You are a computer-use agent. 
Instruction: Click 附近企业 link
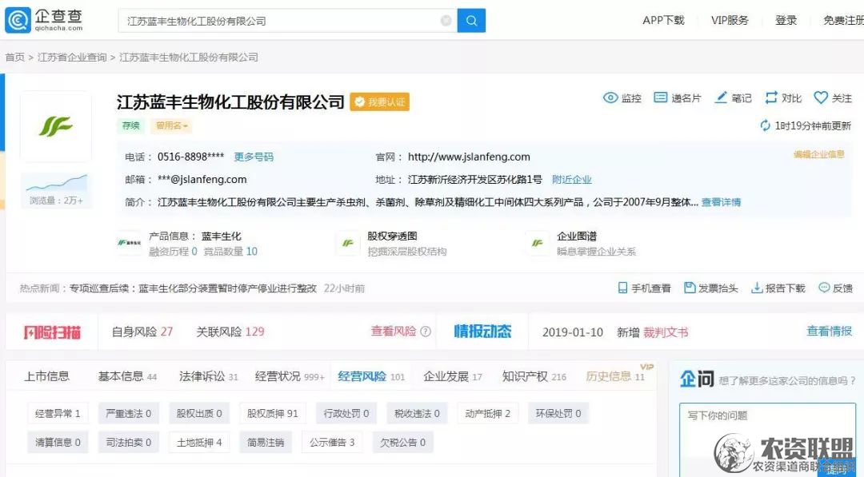(x=572, y=179)
